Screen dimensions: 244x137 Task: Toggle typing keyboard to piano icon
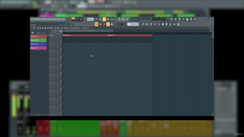pos(96,24)
